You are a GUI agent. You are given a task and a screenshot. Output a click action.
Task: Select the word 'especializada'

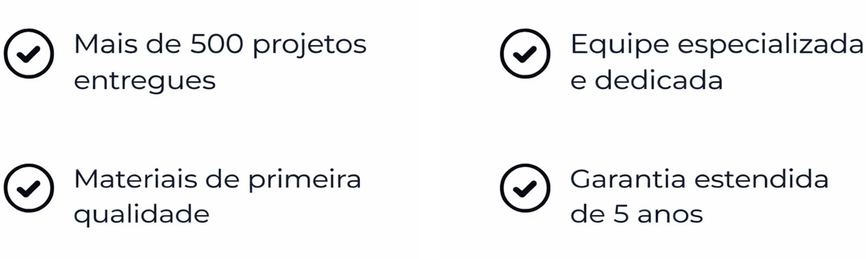tap(771, 46)
